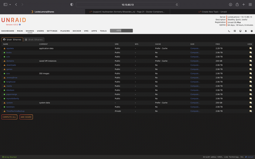Click the 49% progress bar

tap(121, 31)
